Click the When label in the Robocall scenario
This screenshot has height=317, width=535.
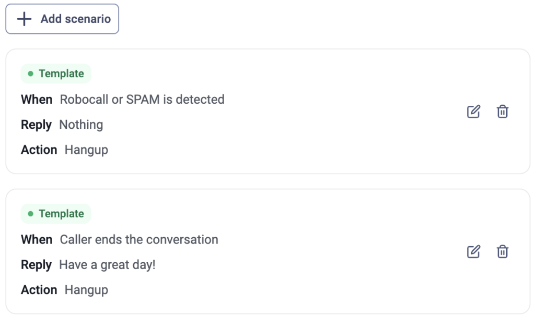tap(37, 100)
